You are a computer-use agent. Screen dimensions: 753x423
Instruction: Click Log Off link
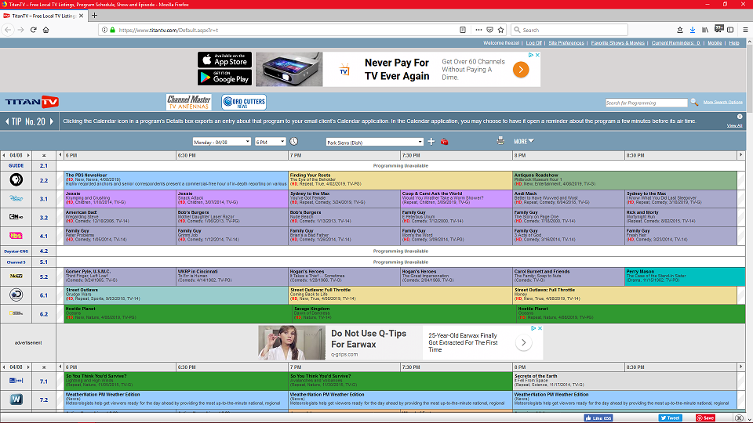click(533, 42)
